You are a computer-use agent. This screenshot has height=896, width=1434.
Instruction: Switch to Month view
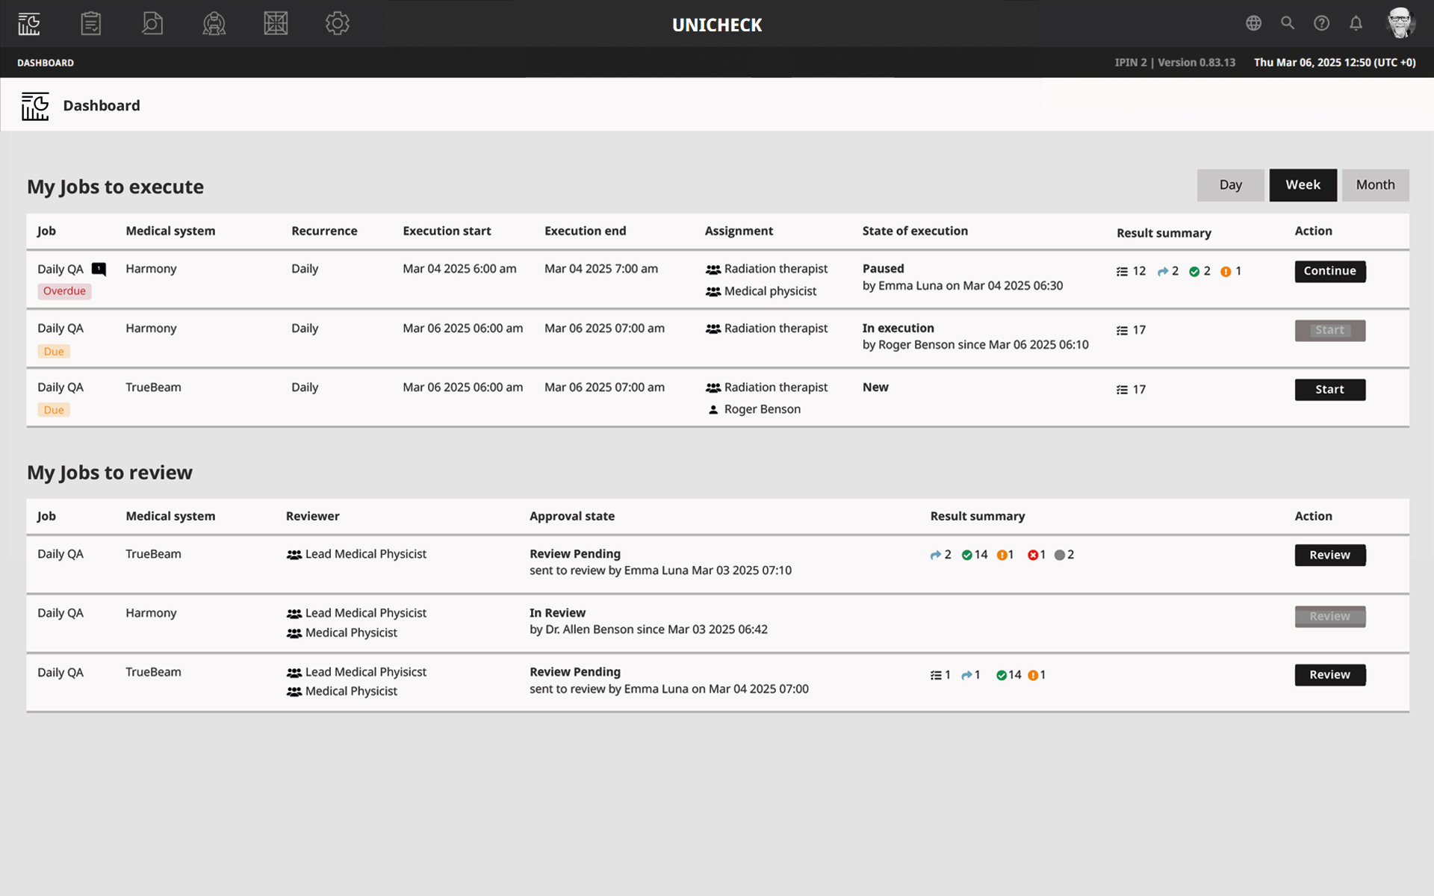tap(1375, 185)
